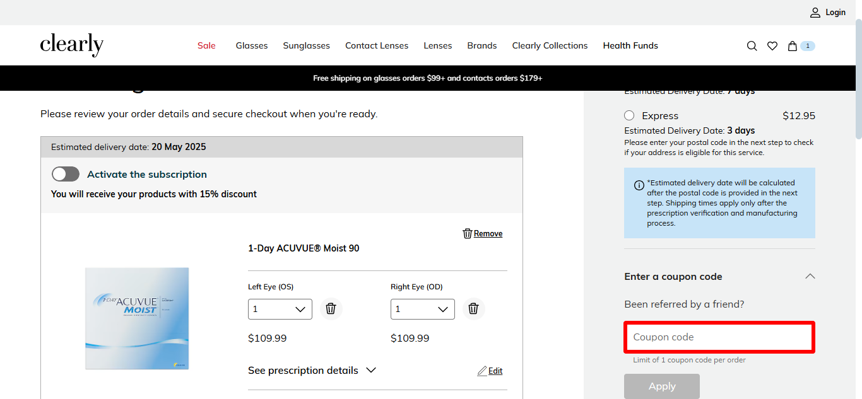Screen dimensions: 862x399
Task: Open the wishlist heart icon
Action: [772, 46]
